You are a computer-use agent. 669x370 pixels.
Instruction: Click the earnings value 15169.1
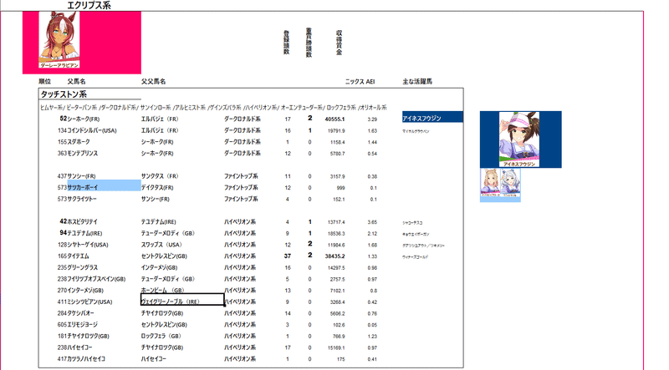tap(336, 347)
